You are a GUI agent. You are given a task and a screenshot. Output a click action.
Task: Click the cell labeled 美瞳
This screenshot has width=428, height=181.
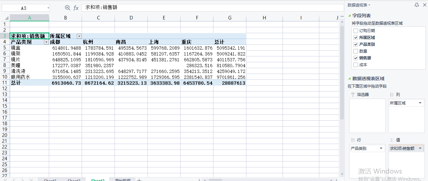tap(30, 65)
